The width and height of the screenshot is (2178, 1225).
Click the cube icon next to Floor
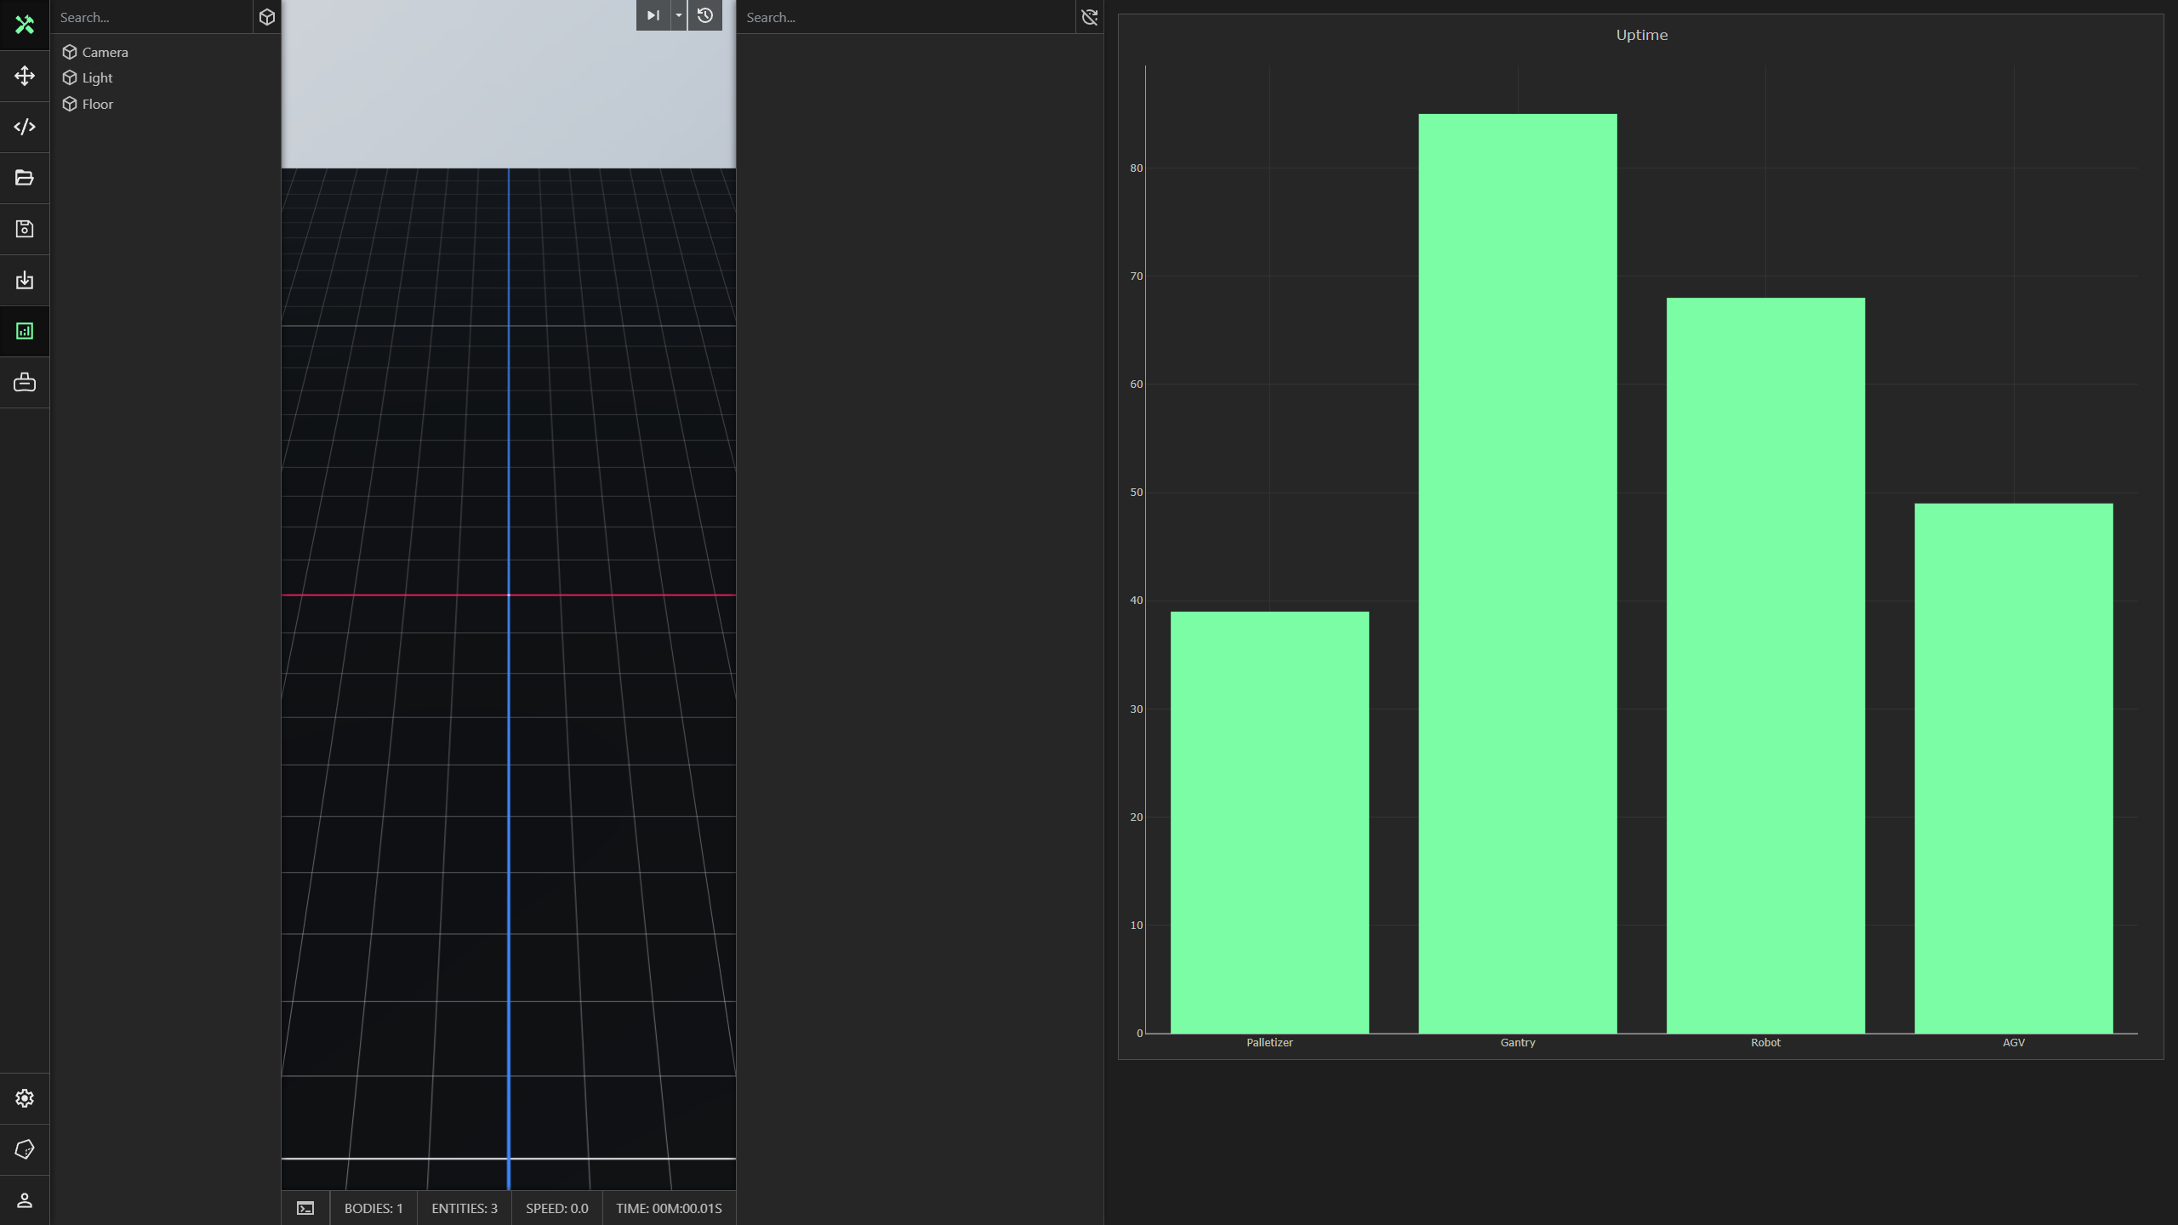click(x=70, y=104)
